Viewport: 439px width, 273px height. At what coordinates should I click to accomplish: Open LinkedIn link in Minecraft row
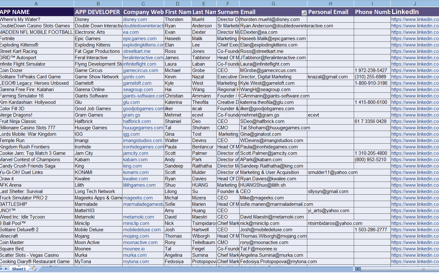coord(415,236)
